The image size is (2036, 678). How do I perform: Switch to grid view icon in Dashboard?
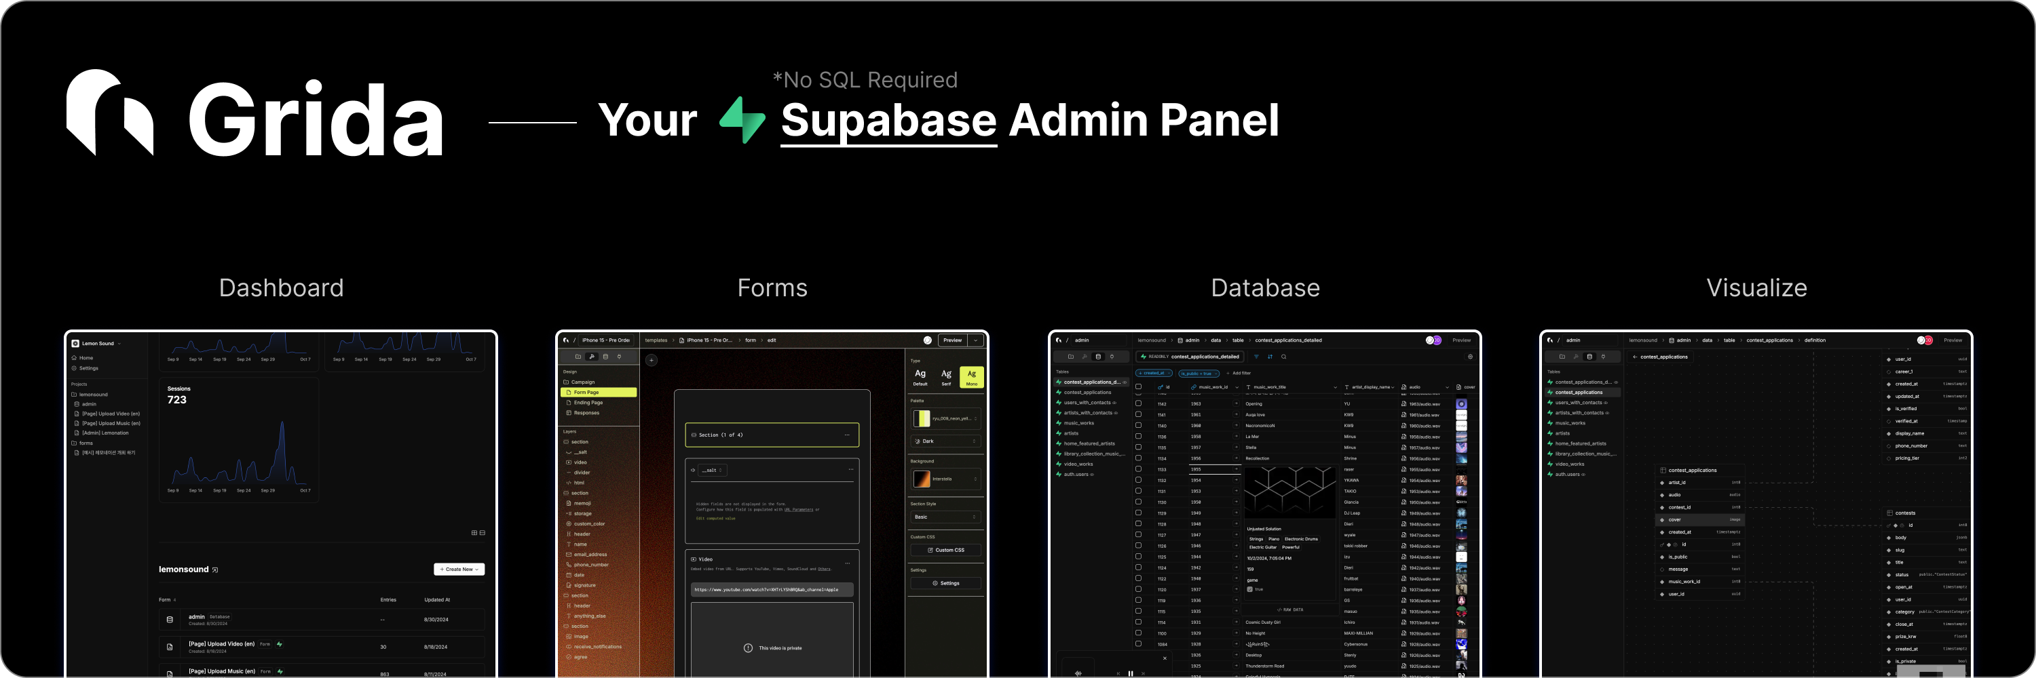click(x=474, y=533)
